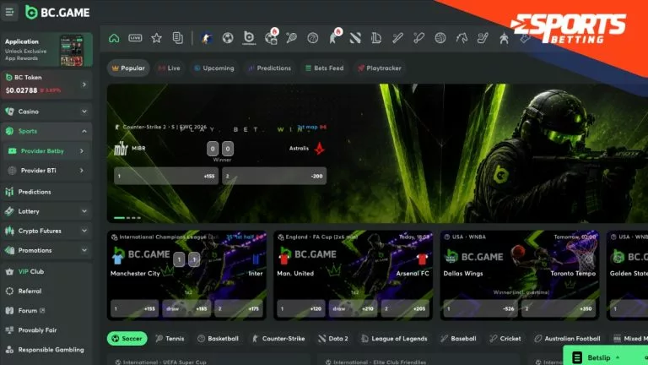648x365 pixels.
Task: Select League of Legends filter chip
Action: click(x=394, y=339)
